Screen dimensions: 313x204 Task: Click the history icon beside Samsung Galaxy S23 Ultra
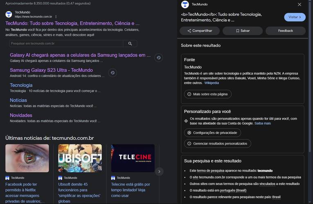click(x=113, y=73)
